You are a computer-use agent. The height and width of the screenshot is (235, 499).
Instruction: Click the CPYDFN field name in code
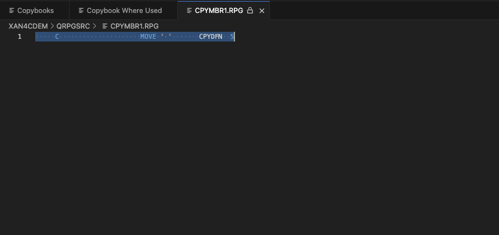click(x=211, y=37)
